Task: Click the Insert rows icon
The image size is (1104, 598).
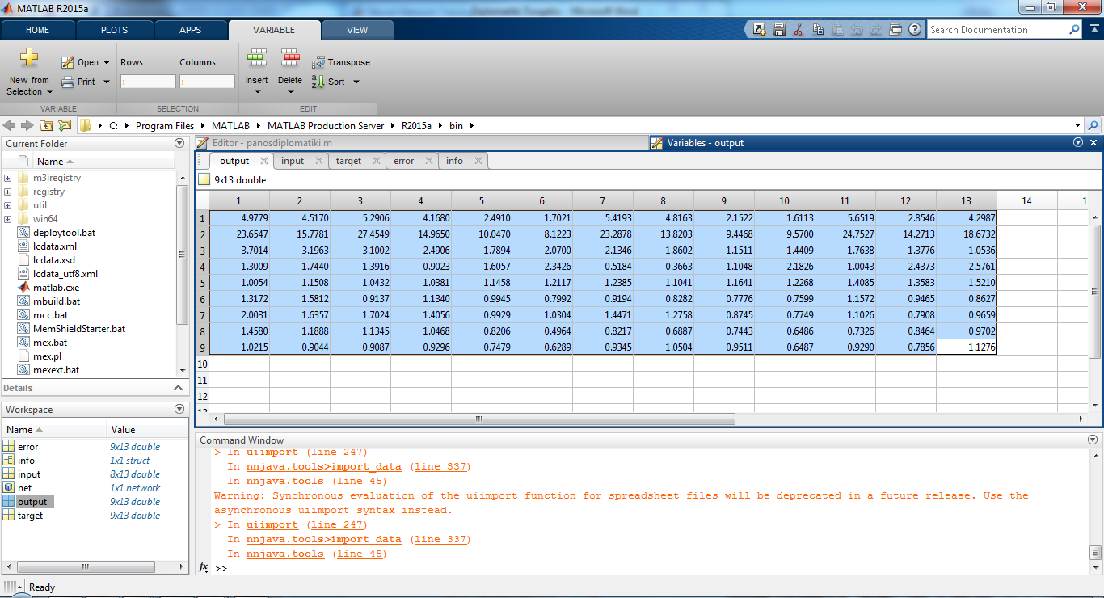Action: pos(257,58)
